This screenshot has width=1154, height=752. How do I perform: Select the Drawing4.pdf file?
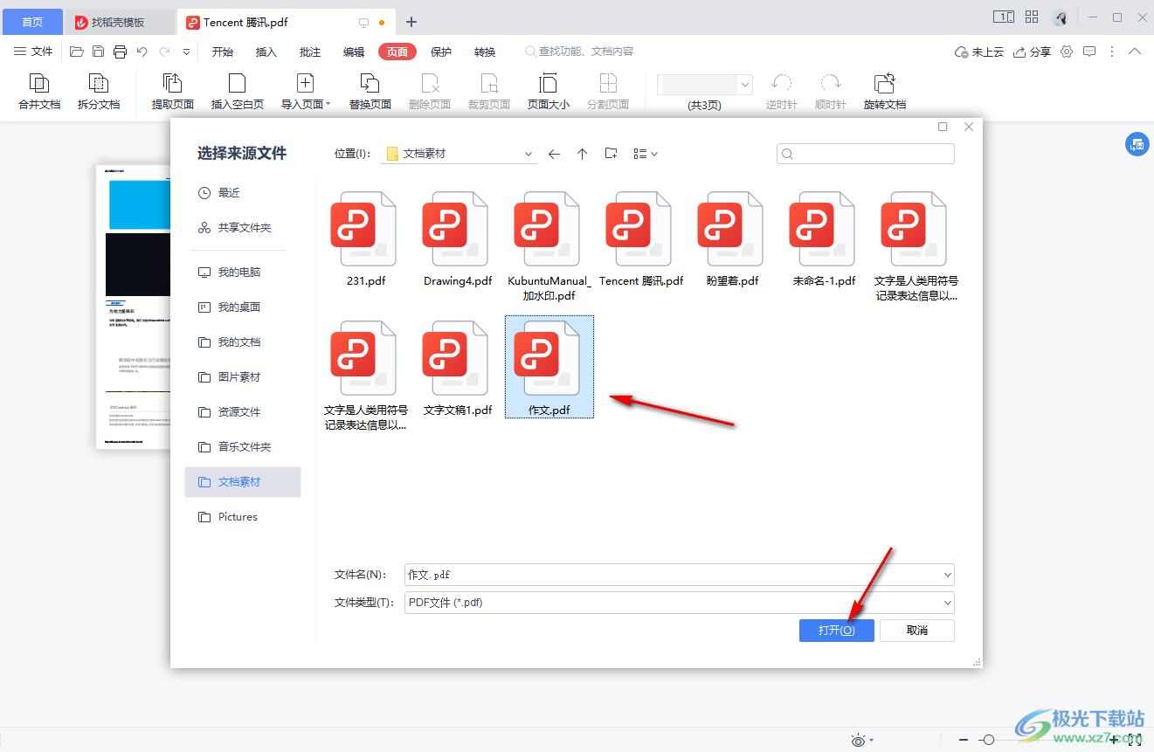coord(458,240)
